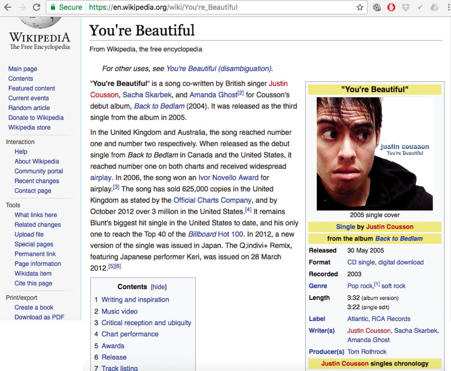Screen dimensions: 451x371
Task: Click the Dropbox extension icon
Action: 406,7
